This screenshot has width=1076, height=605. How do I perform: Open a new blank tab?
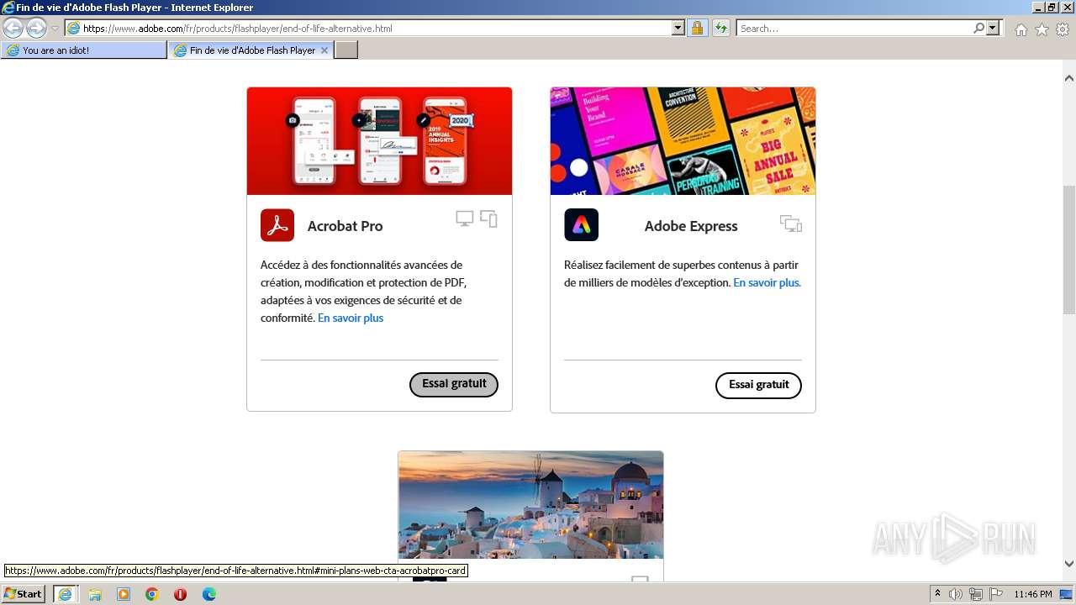(x=346, y=50)
